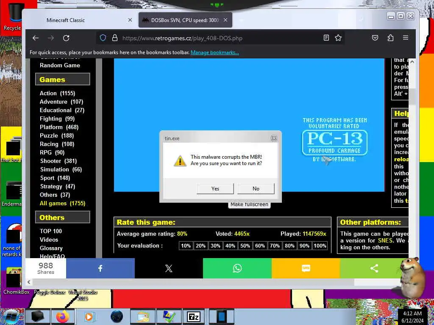Viewport: 434px width, 325px height.
Task: Open the 7-Zip taskbar icon
Action: click(193, 317)
